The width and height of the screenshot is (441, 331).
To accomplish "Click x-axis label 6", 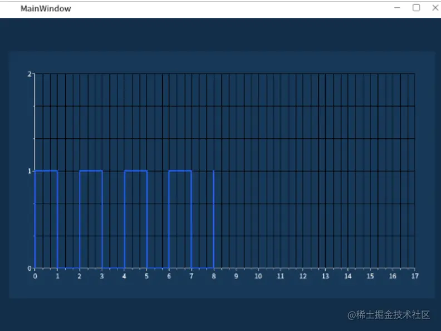I will [x=169, y=276].
